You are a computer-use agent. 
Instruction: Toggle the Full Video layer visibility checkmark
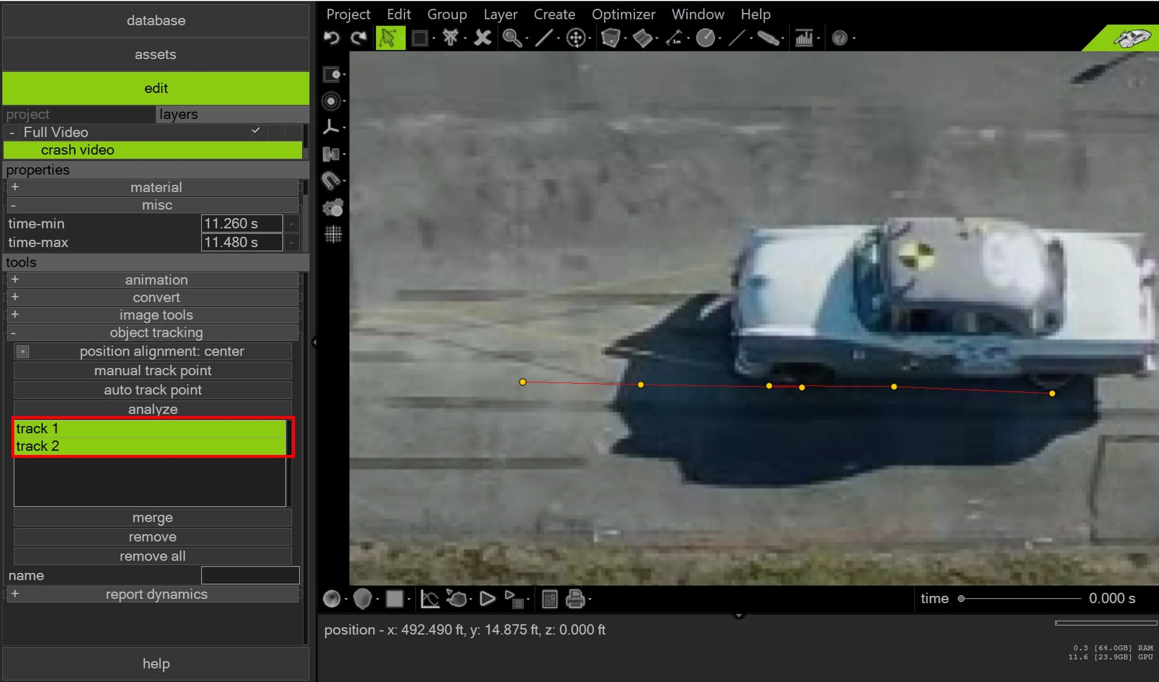point(255,131)
